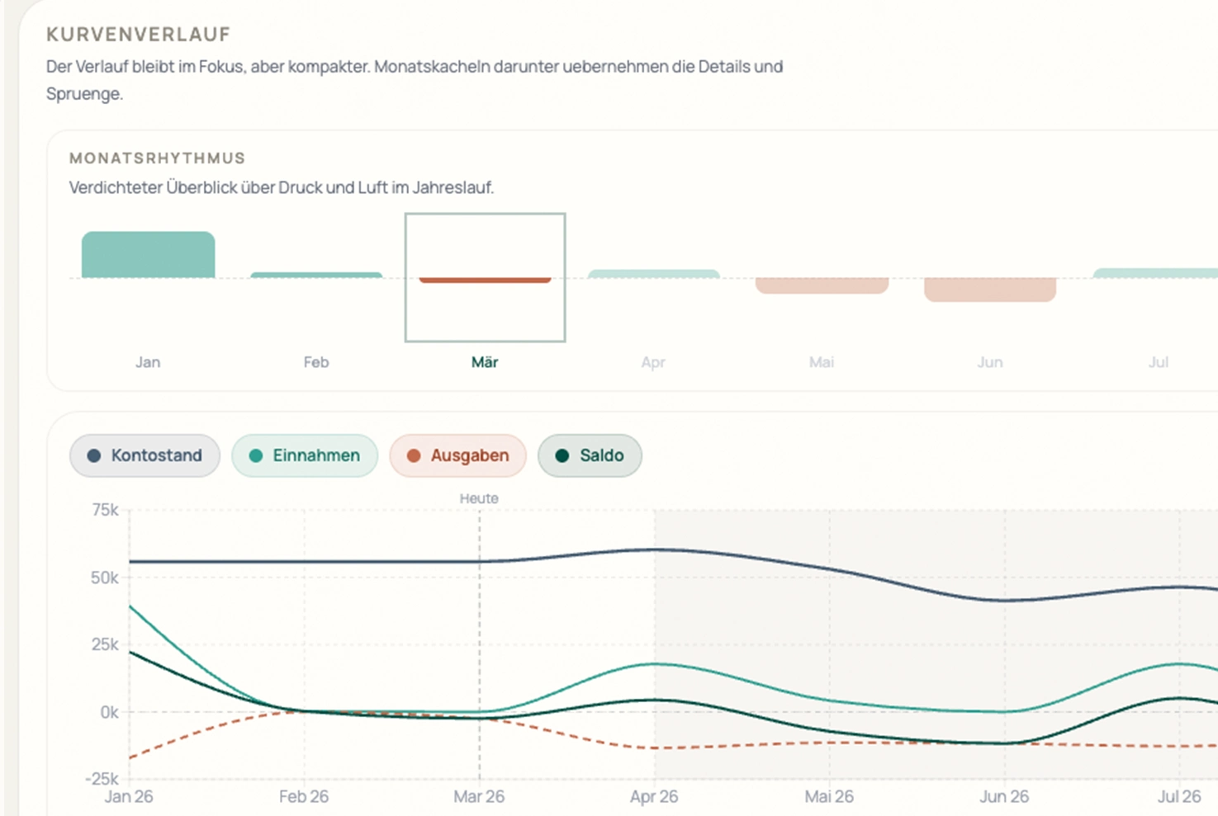
Task: Toggle the Saldo legend pill
Action: tap(590, 455)
